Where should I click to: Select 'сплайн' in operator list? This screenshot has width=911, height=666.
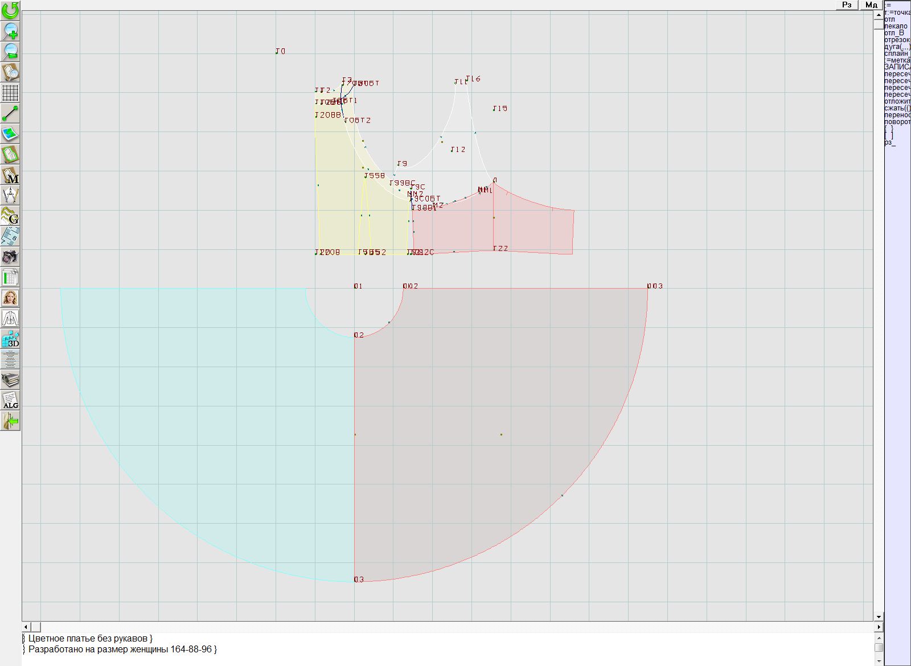(896, 54)
